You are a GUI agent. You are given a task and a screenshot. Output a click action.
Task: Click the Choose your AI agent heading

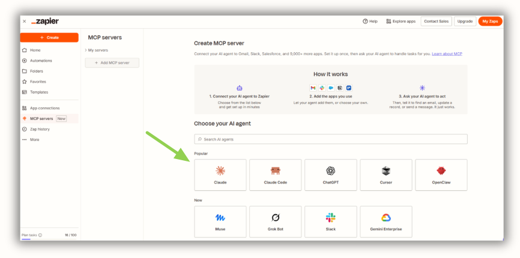(223, 124)
